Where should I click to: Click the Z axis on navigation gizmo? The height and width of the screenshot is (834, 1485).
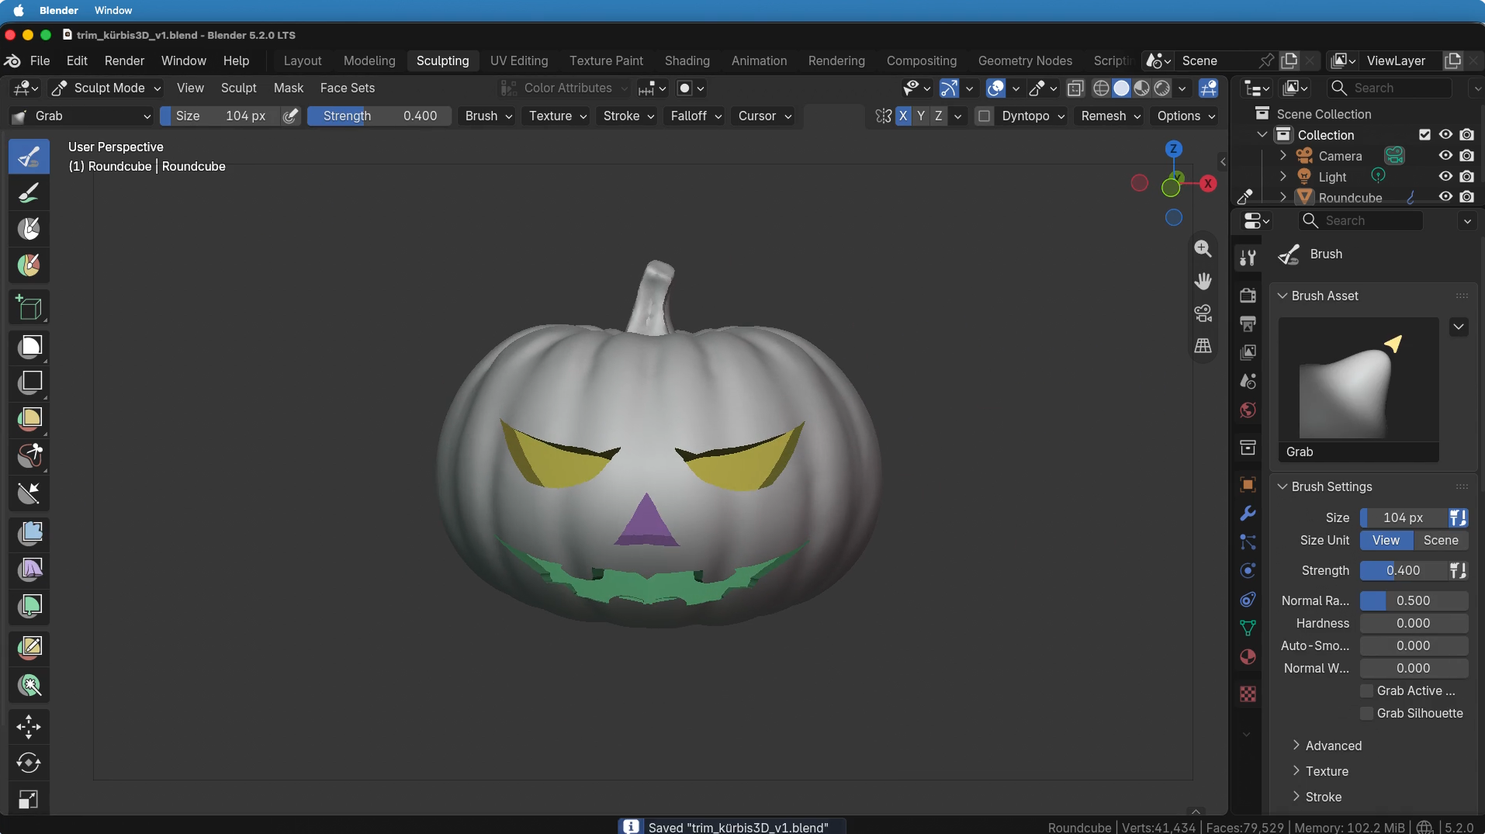[1174, 148]
